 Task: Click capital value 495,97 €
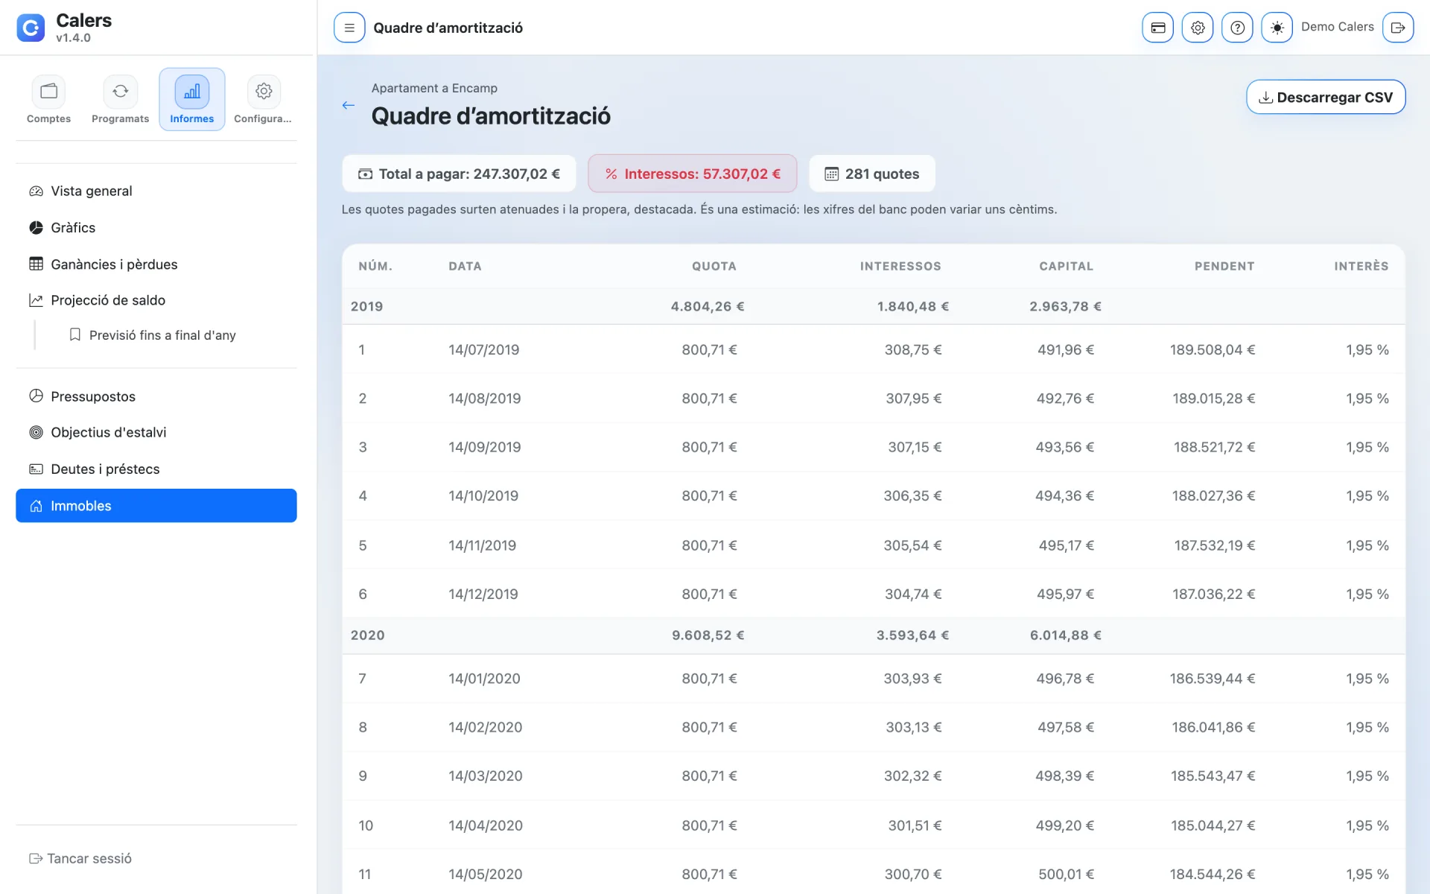pos(1065,595)
